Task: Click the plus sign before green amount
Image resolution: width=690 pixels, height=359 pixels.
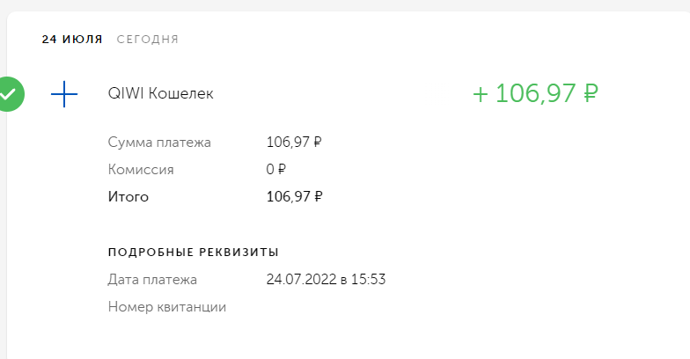Action: point(480,93)
